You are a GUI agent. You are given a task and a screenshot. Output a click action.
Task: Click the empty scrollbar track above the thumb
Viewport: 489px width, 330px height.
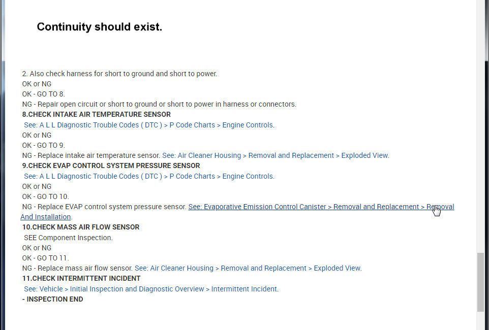480,127
